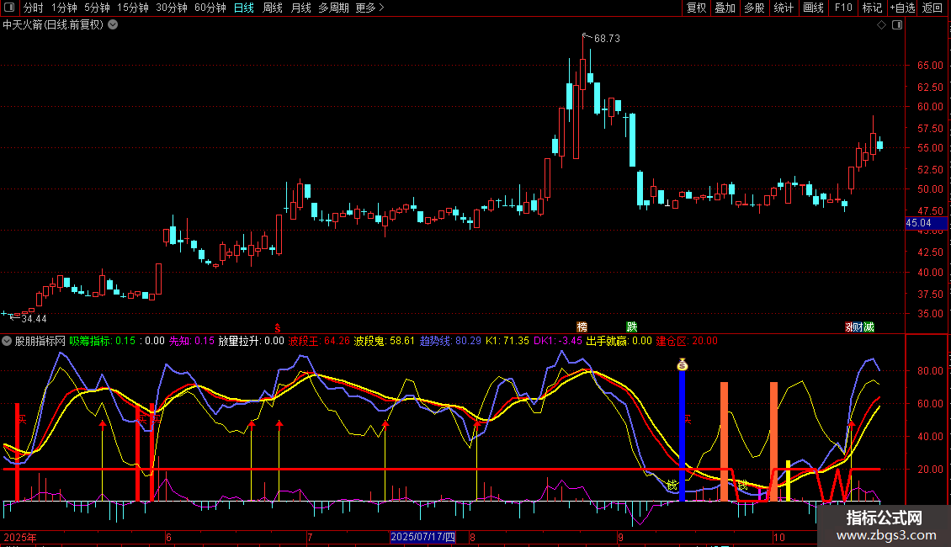Open F10 company information
The image size is (951, 547).
(843, 8)
